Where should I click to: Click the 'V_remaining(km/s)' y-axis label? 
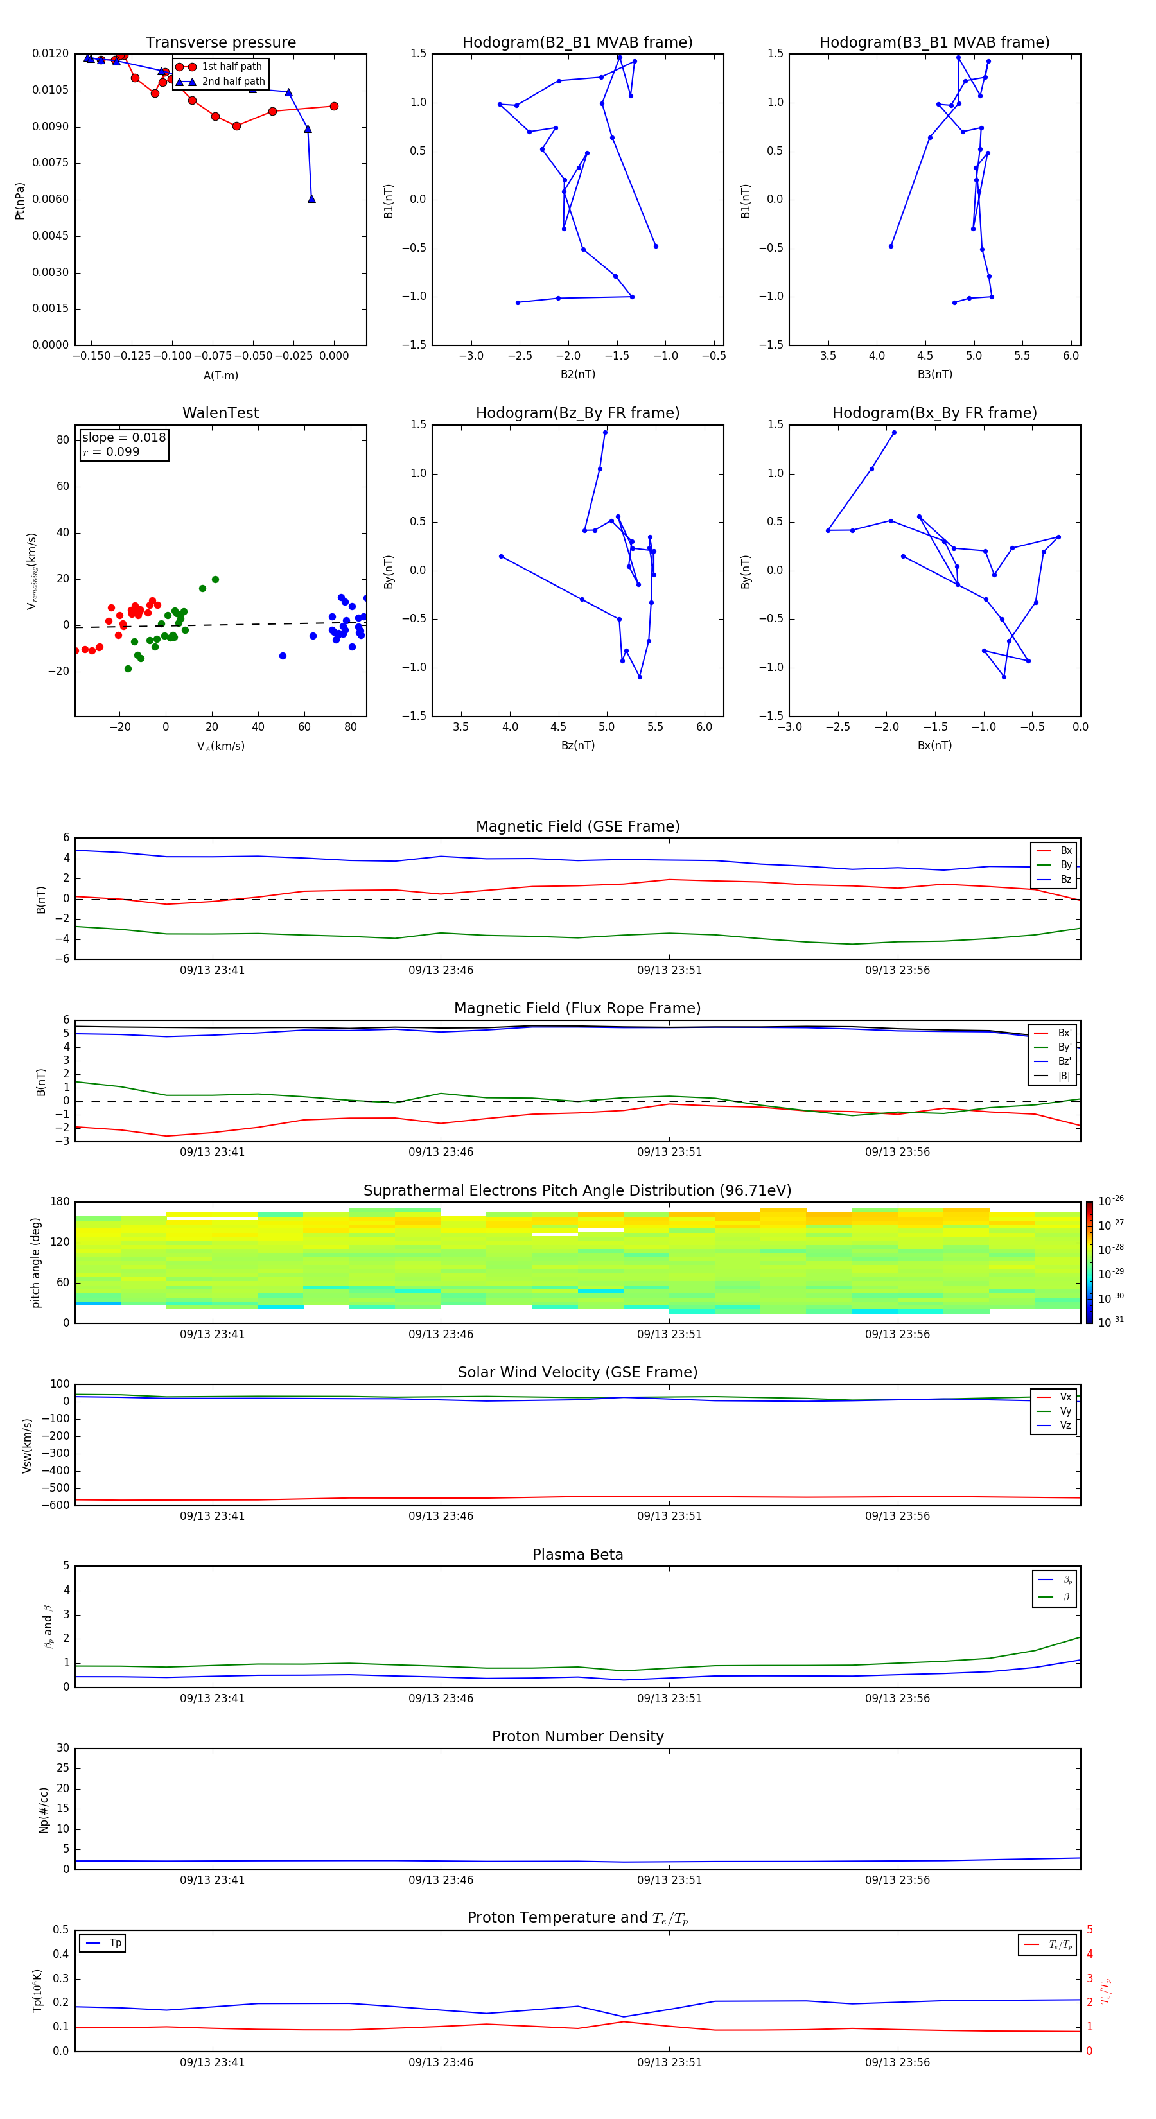[32, 571]
